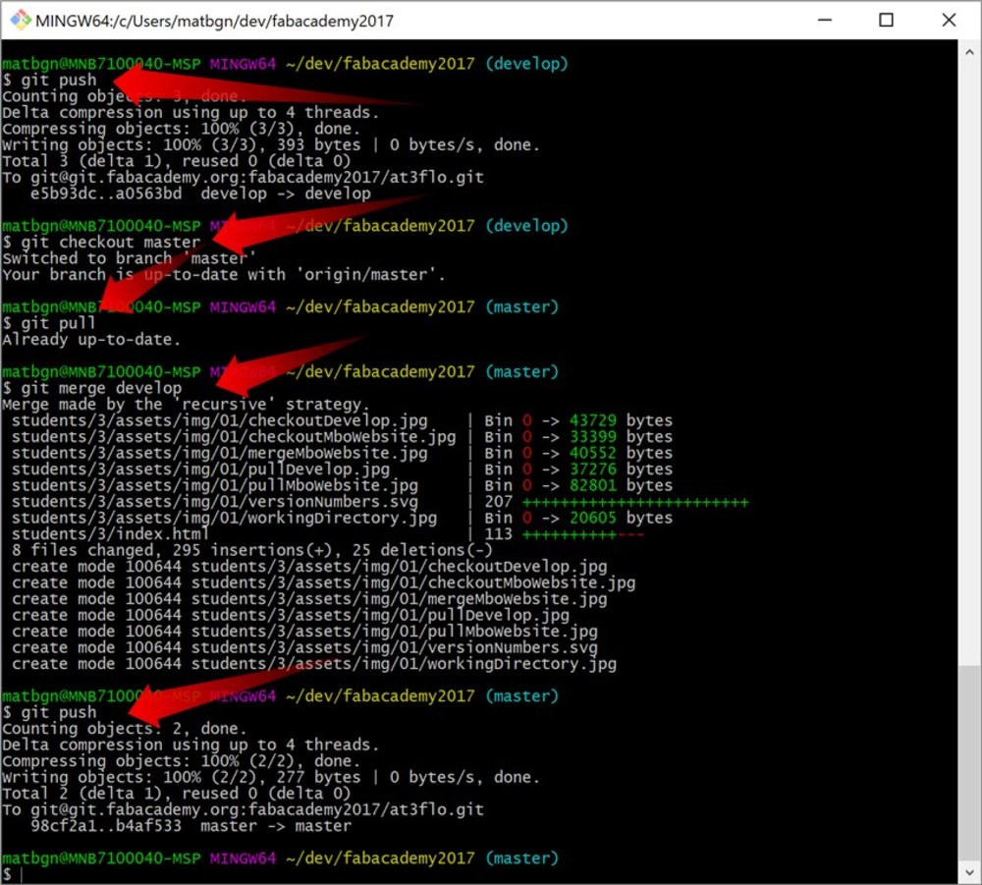Click 'Your branch is up-to-date with origin/master' line

coord(224,275)
